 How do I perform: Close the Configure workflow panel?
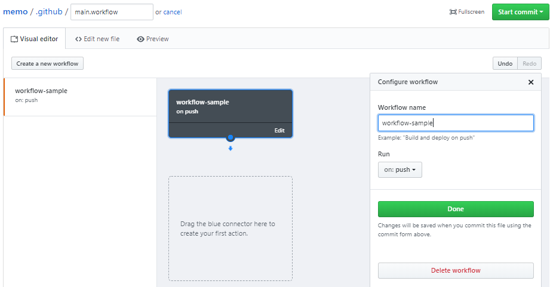click(x=531, y=82)
